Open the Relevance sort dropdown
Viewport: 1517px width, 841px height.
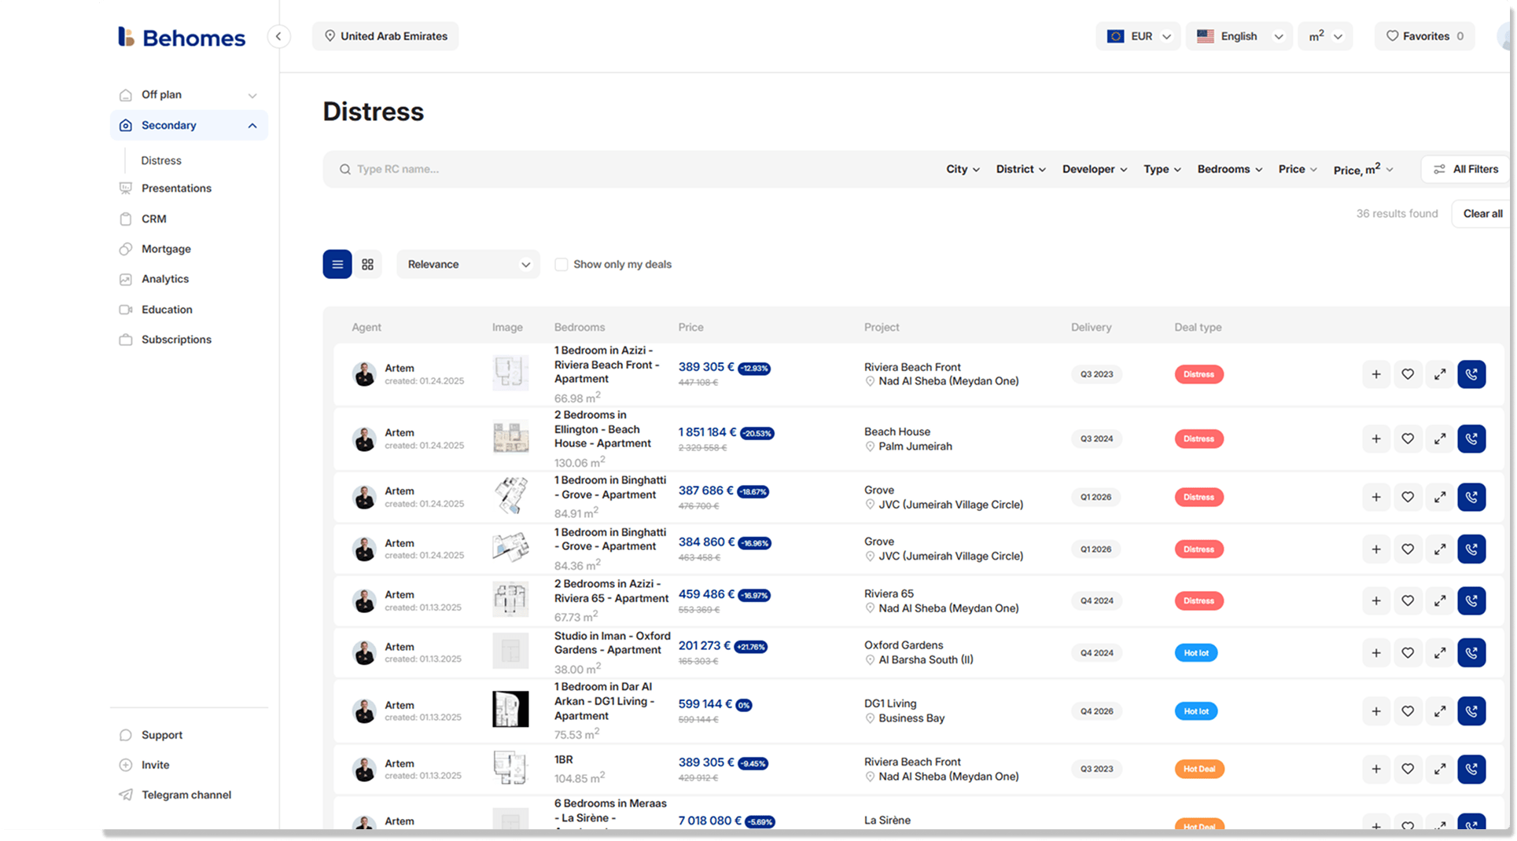(x=468, y=264)
